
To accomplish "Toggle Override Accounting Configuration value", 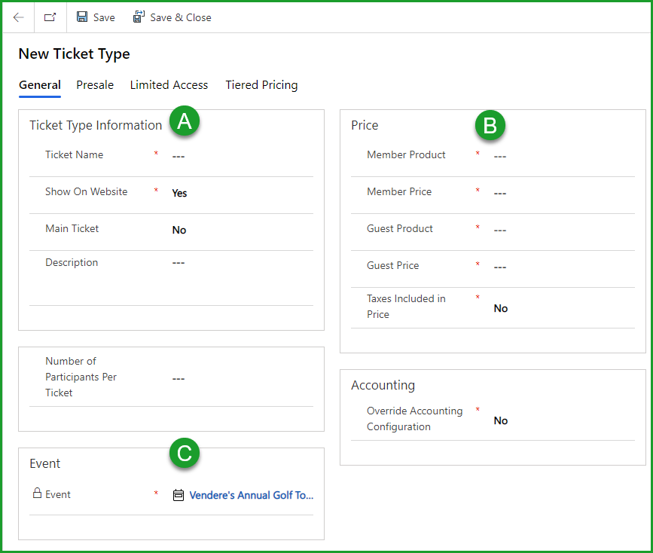I will (501, 420).
